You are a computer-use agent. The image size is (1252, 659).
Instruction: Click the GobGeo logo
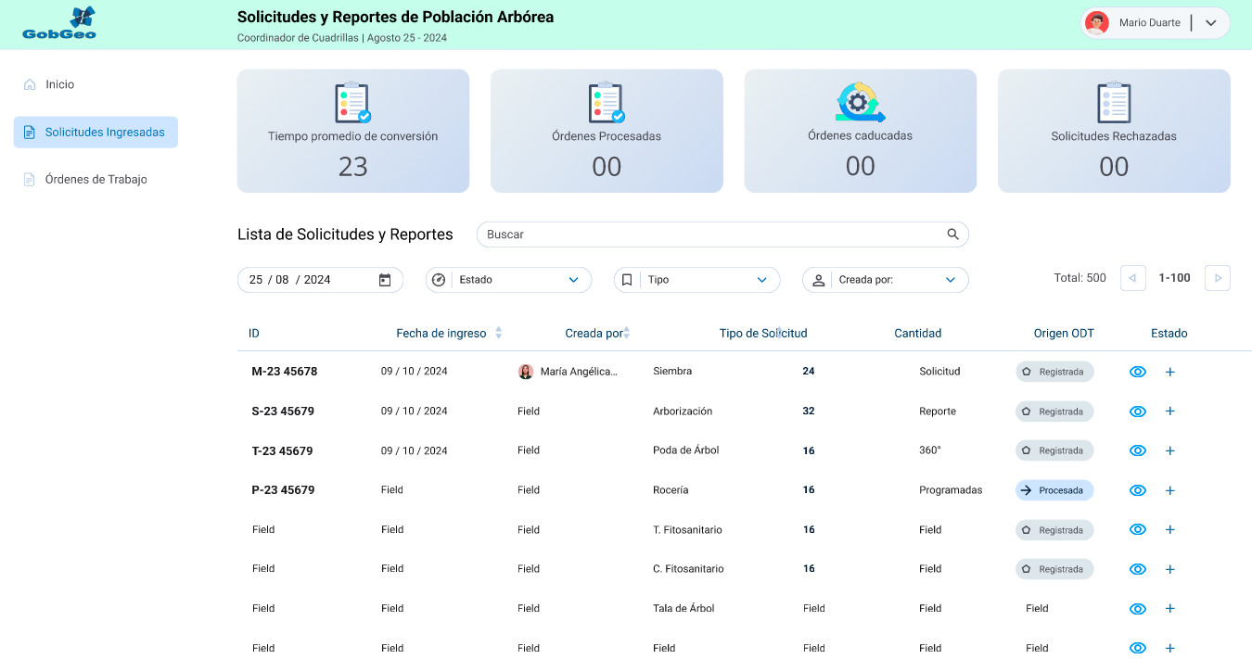click(x=59, y=24)
